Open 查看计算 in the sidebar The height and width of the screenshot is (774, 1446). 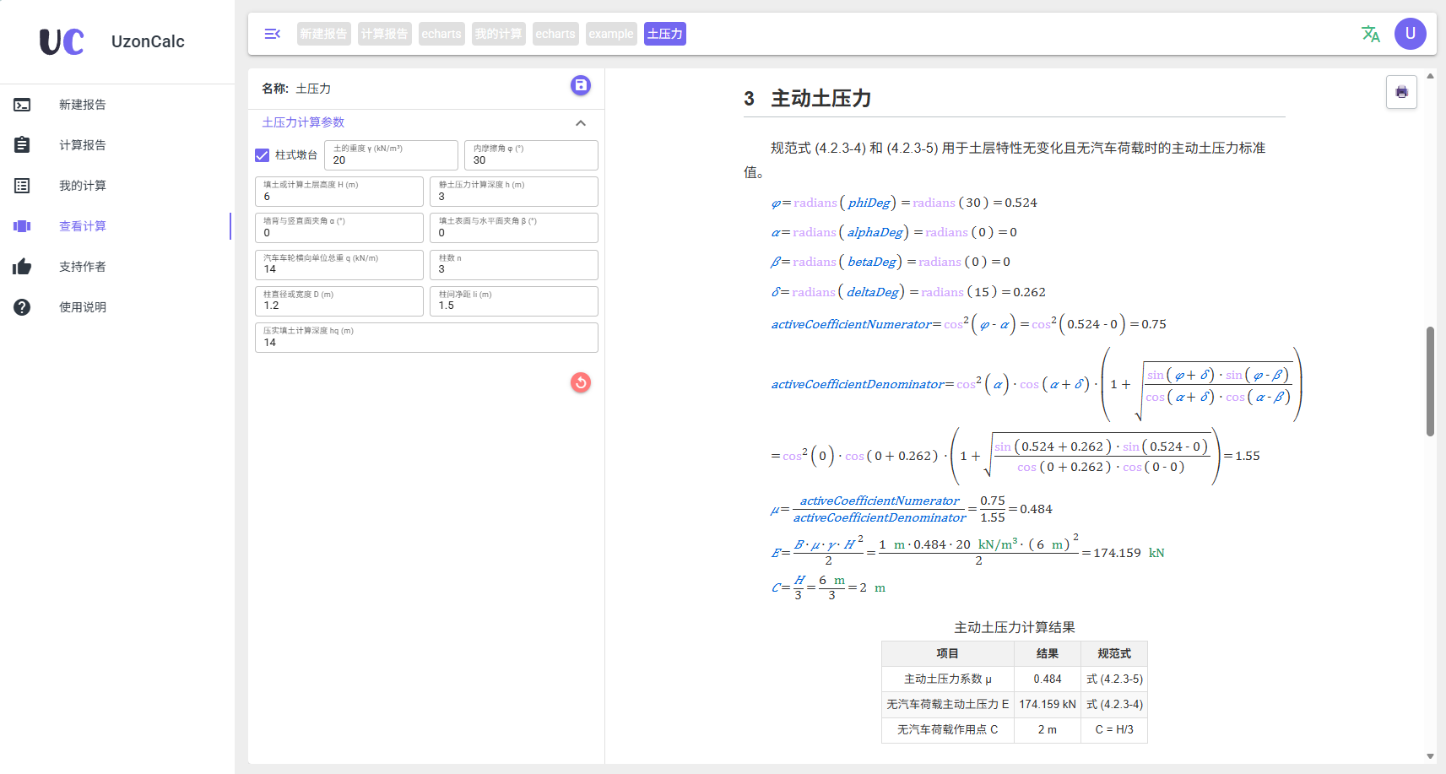[x=116, y=226]
